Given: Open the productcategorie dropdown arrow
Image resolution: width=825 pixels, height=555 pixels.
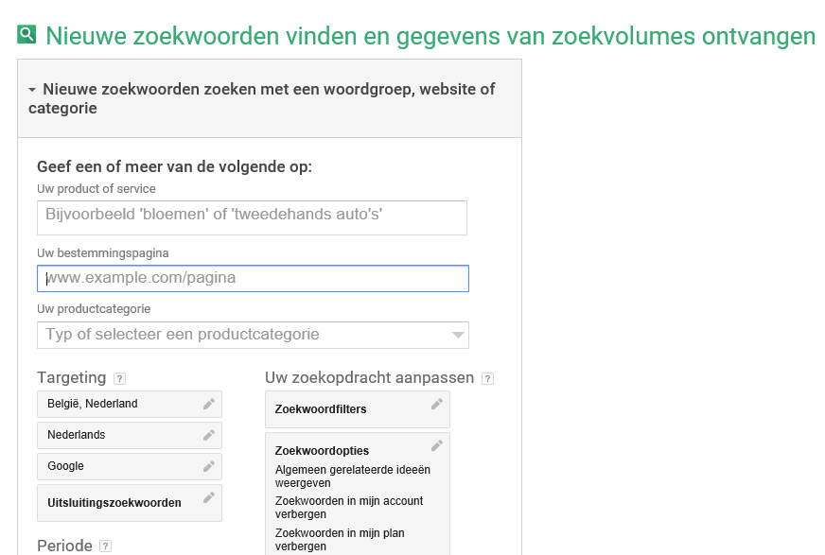Looking at the screenshot, I should pyautogui.click(x=458, y=335).
